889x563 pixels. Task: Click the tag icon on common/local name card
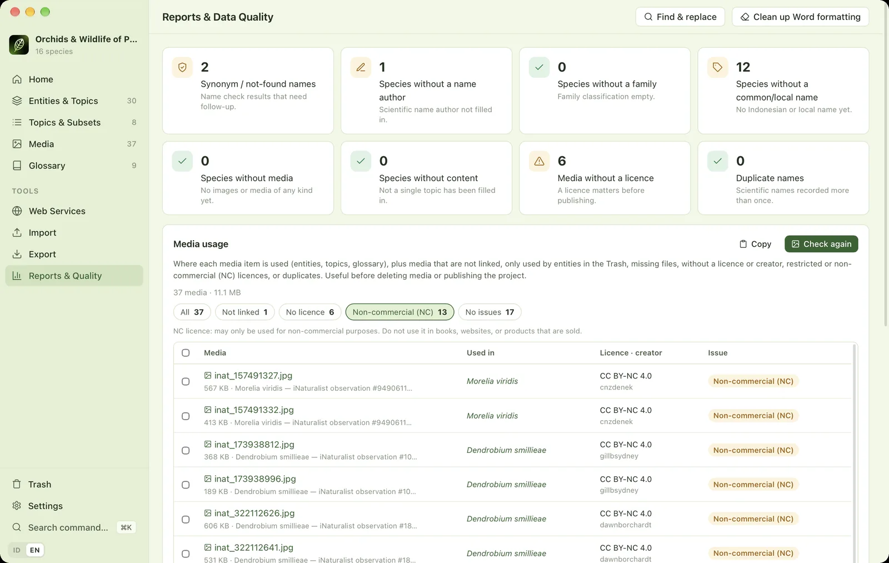(x=718, y=67)
